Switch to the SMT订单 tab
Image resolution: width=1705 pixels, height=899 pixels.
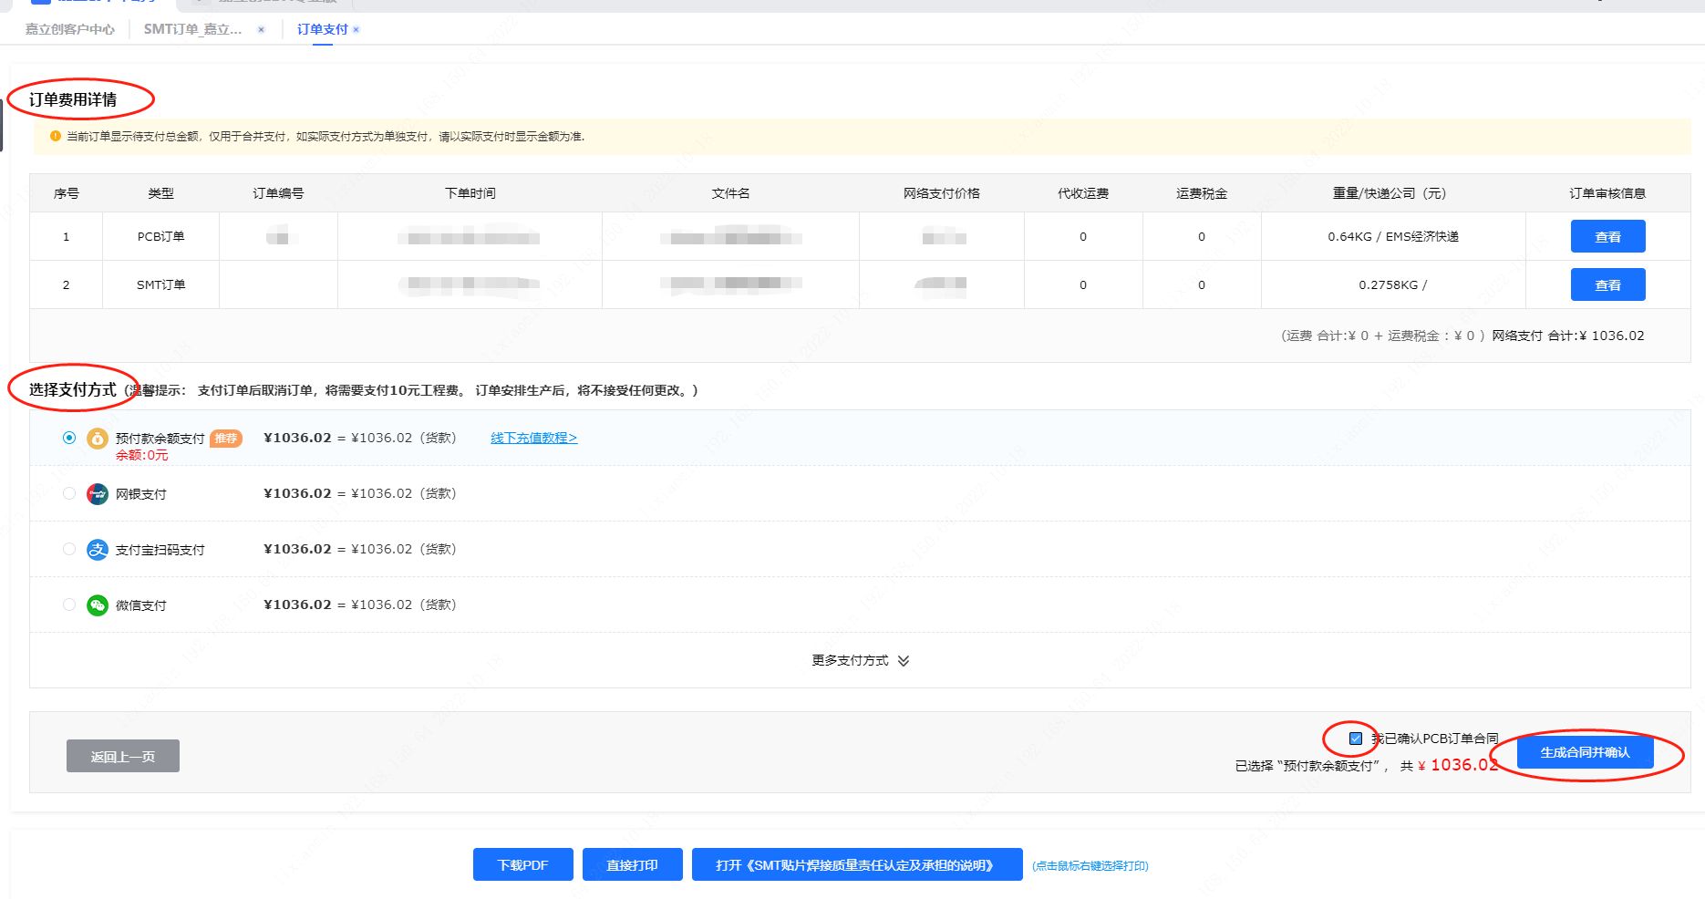(x=192, y=29)
